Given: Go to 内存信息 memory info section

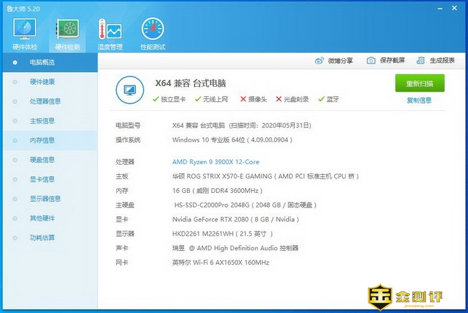Looking at the screenshot, I should point(42,141).
